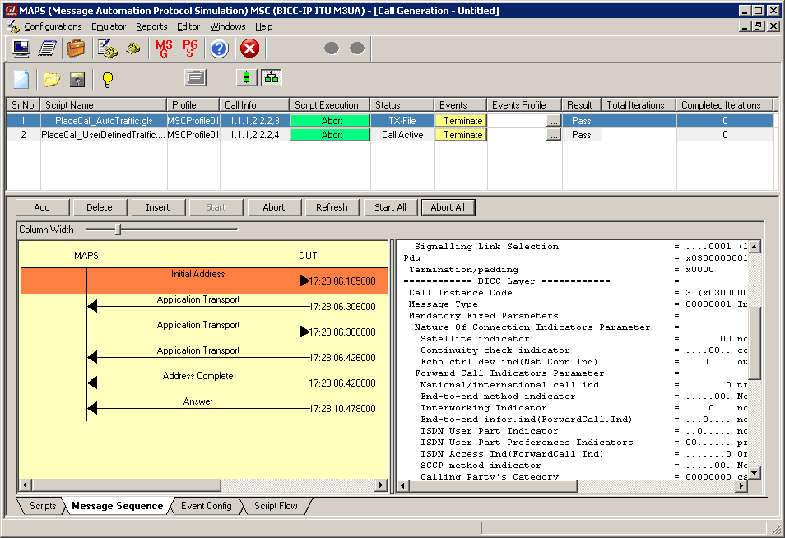Click the Call Active status cell

pyautogui.click(x=402, y=135)
